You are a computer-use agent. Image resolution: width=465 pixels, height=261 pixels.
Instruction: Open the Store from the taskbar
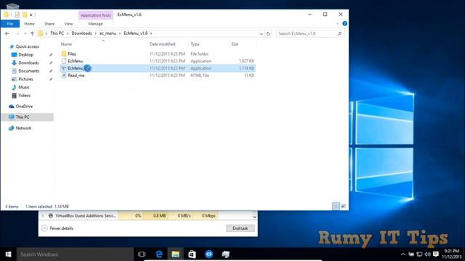(x=192, y=254)
